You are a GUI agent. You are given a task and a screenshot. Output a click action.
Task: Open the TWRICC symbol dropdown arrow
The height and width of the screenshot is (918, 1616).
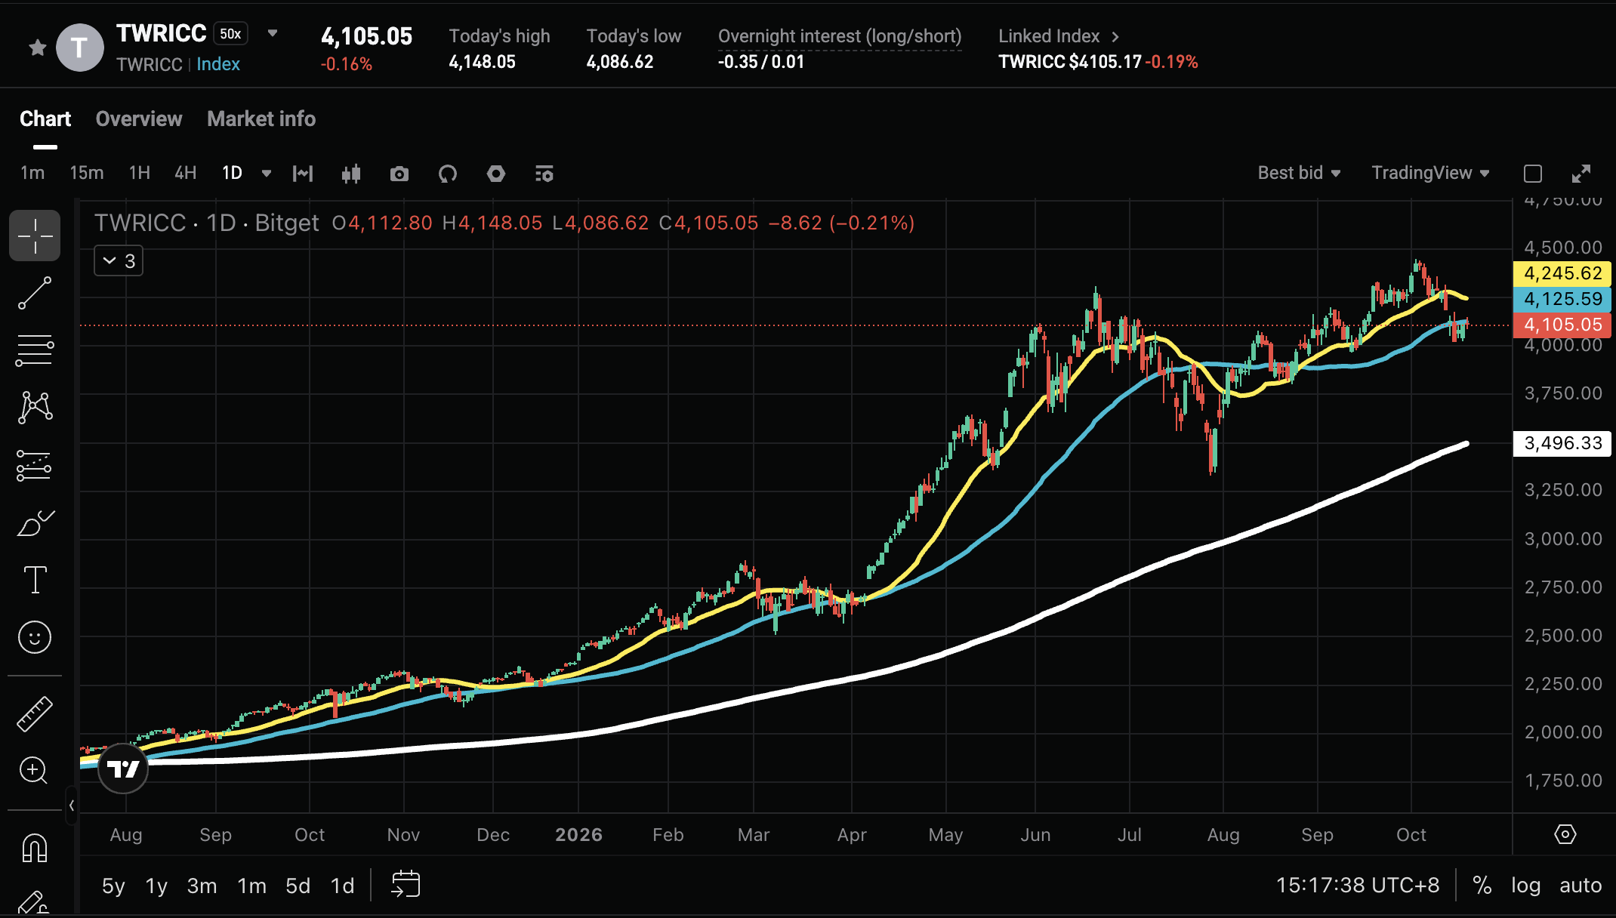click(273, 33)
